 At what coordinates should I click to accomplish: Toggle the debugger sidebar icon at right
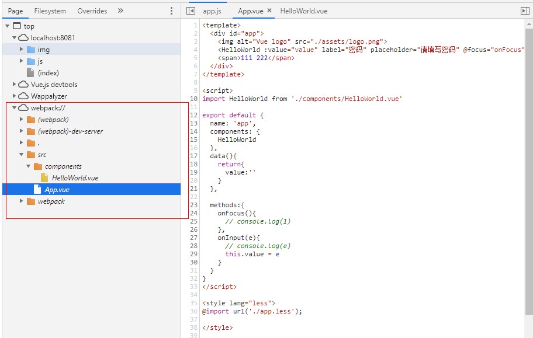[x=525, y=11]
